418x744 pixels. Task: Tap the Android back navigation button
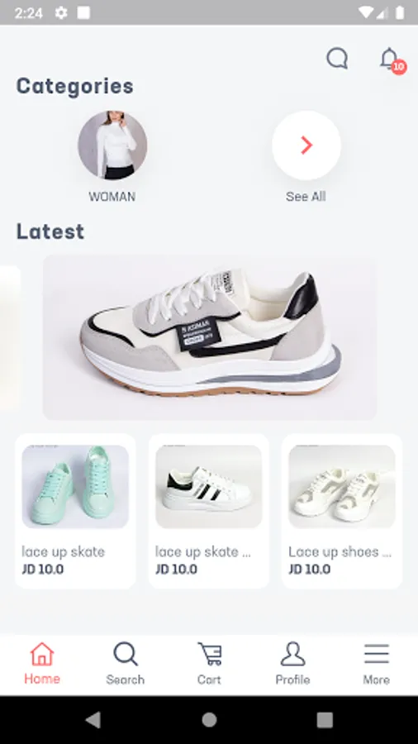(93, 720)
